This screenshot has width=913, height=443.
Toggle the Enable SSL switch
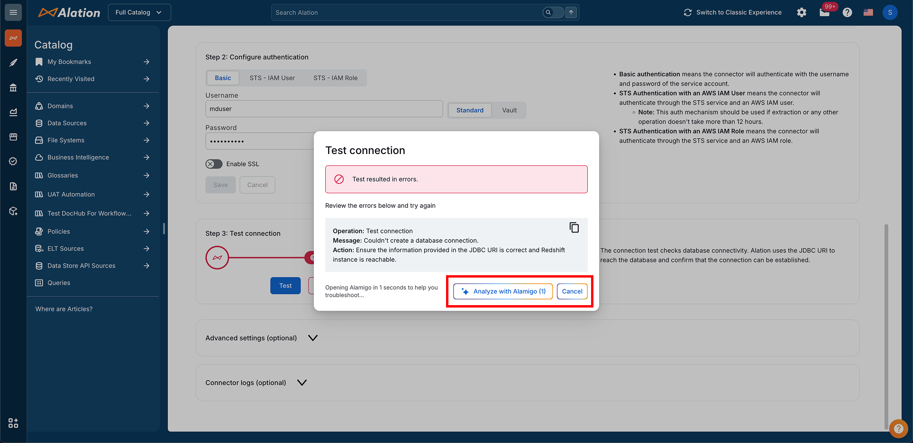pos(214,164)
